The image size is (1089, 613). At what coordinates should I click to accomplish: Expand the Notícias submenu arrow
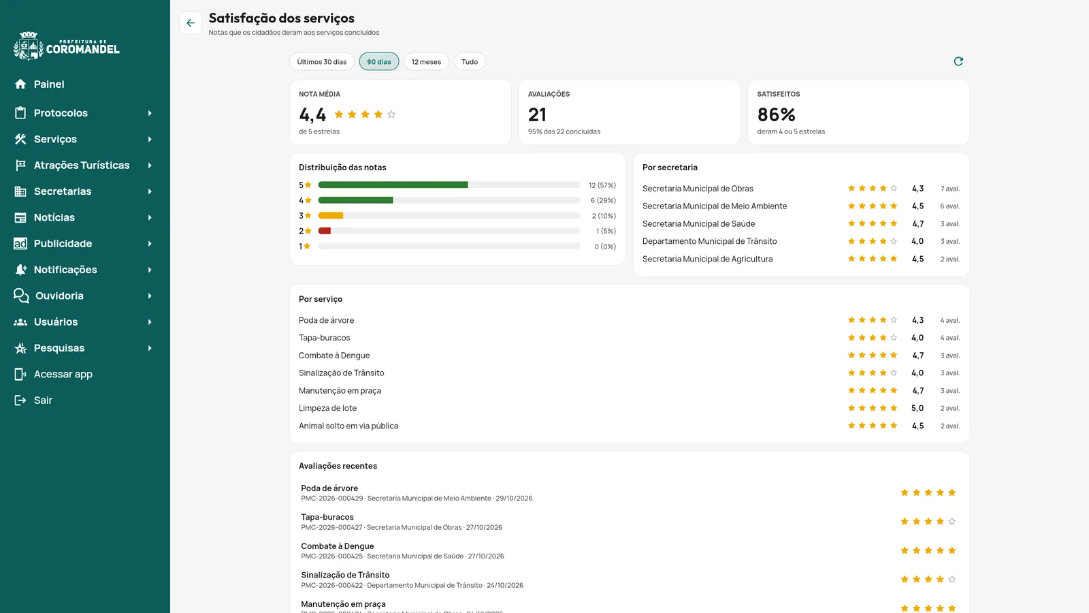[x=150, y=217]
